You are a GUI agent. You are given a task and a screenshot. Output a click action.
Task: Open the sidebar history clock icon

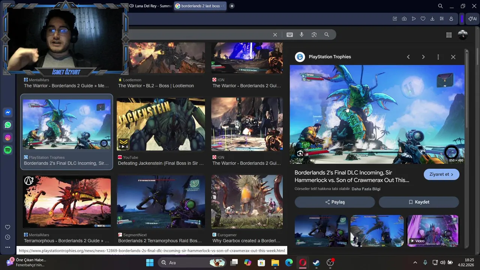point(7,237)
